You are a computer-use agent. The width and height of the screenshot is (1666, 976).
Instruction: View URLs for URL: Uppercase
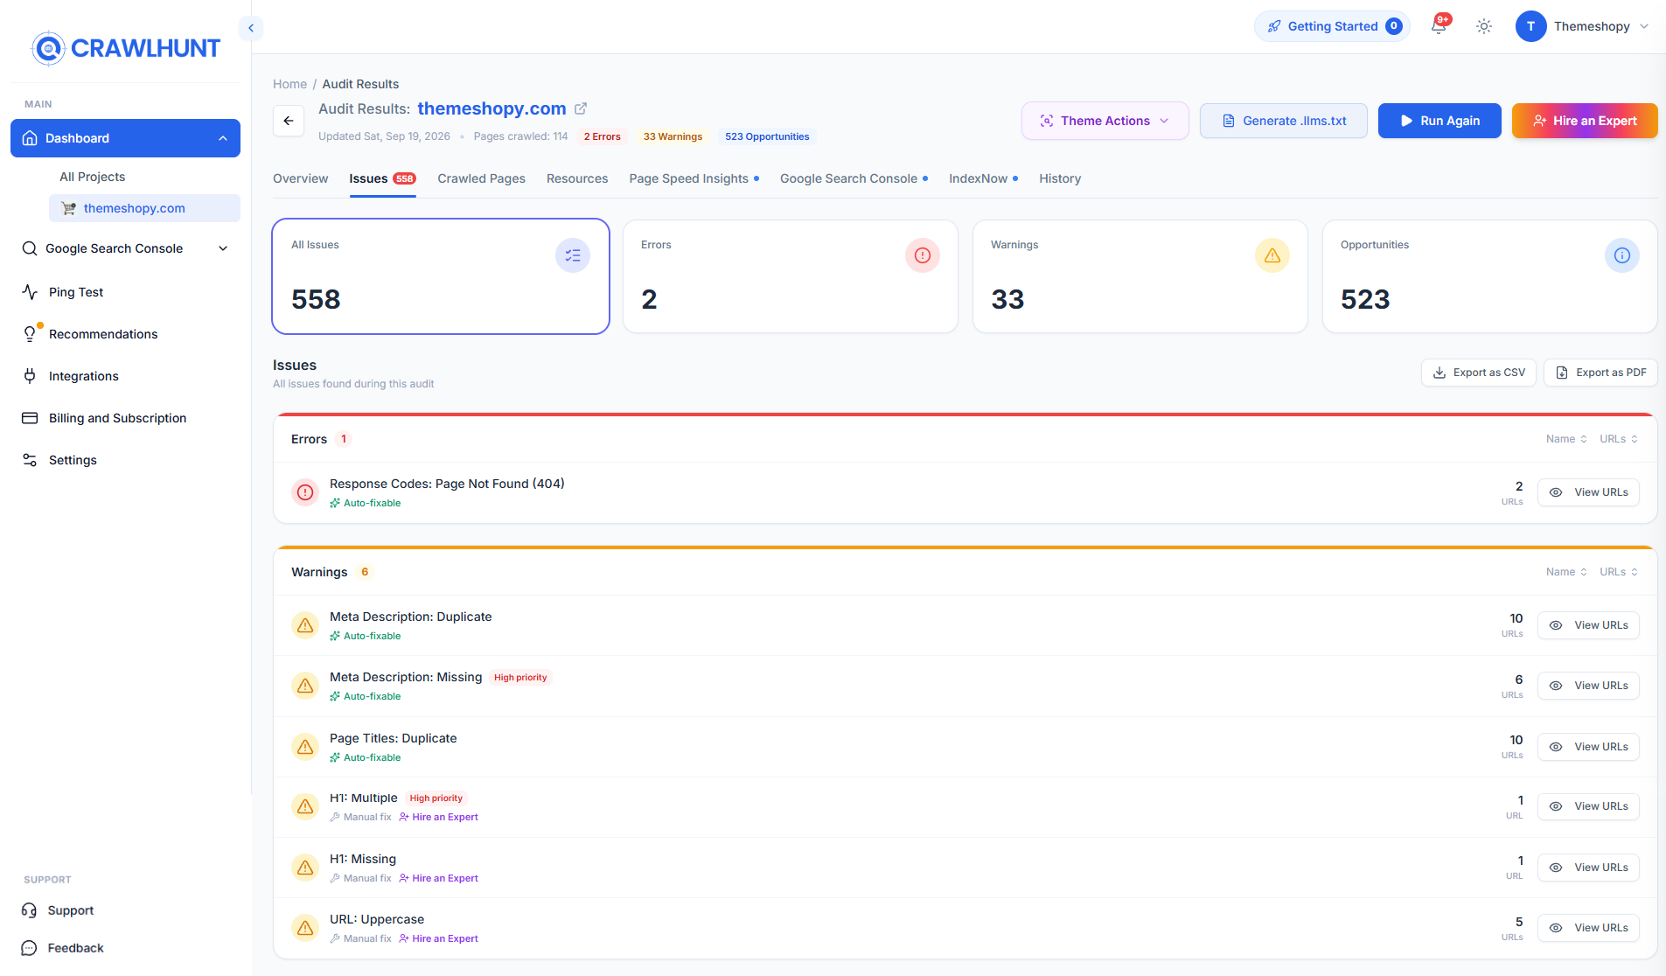1588,928
